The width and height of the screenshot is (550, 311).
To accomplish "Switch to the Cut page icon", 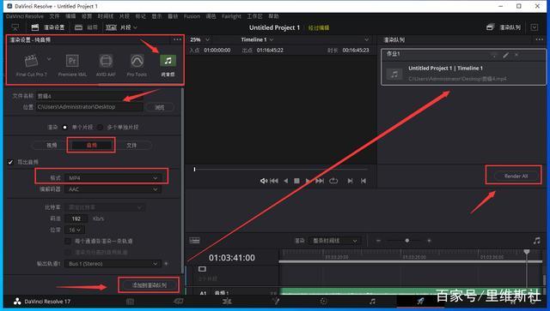I will (x=179, y=301).
